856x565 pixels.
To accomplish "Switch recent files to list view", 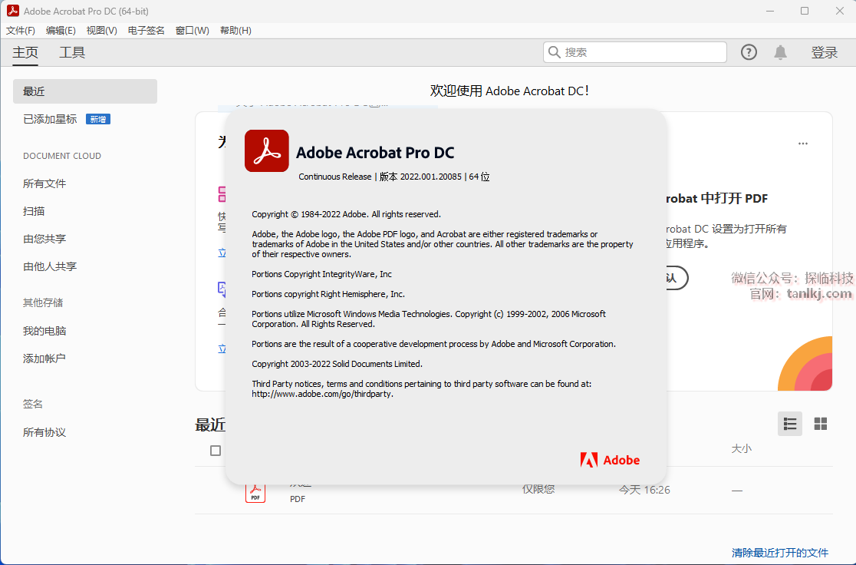I will point(790,424).
